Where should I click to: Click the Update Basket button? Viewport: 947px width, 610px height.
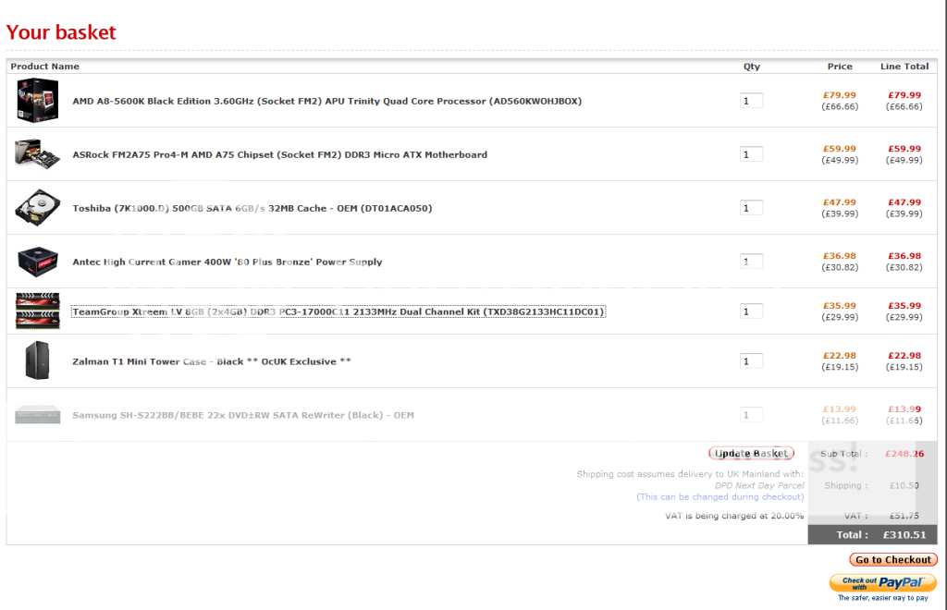[x=751, y=453]
